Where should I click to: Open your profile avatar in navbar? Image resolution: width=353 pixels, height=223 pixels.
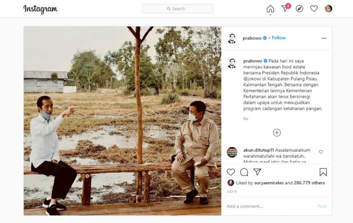(329, 9)
